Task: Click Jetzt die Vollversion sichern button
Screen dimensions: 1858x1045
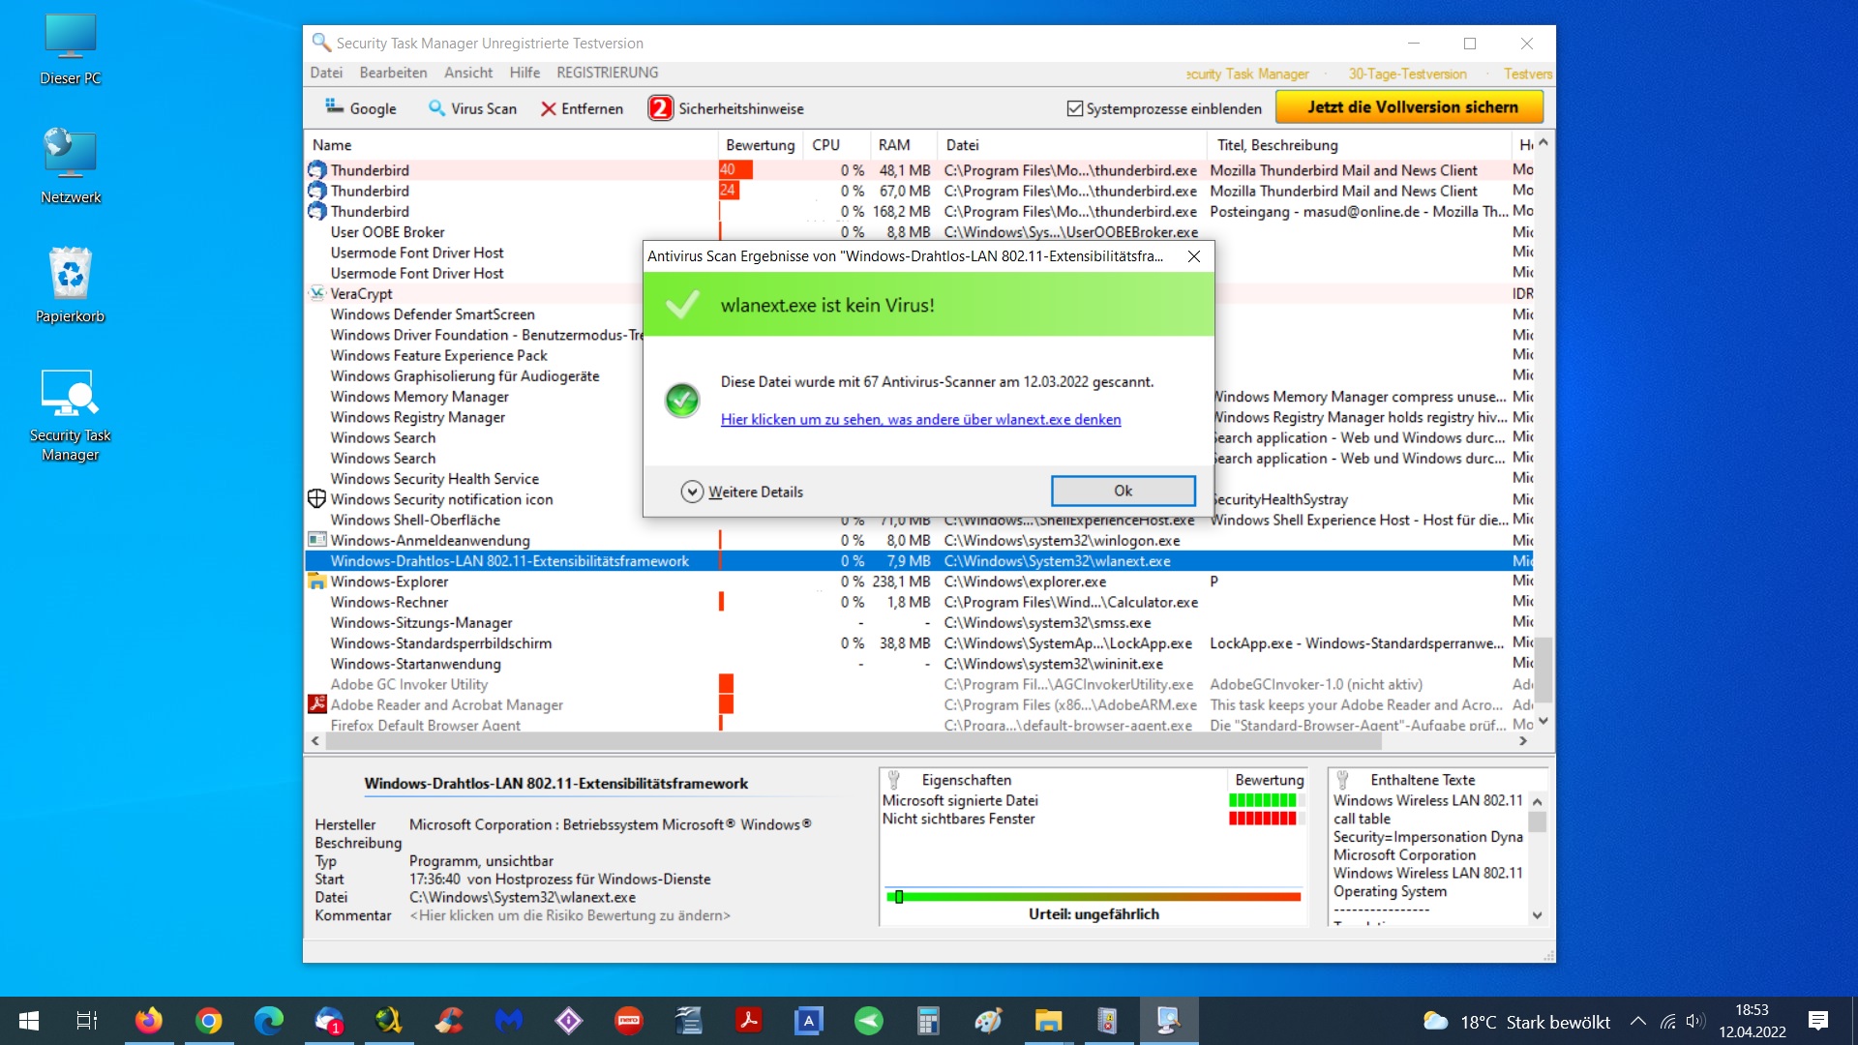Action: (1411, 107)
